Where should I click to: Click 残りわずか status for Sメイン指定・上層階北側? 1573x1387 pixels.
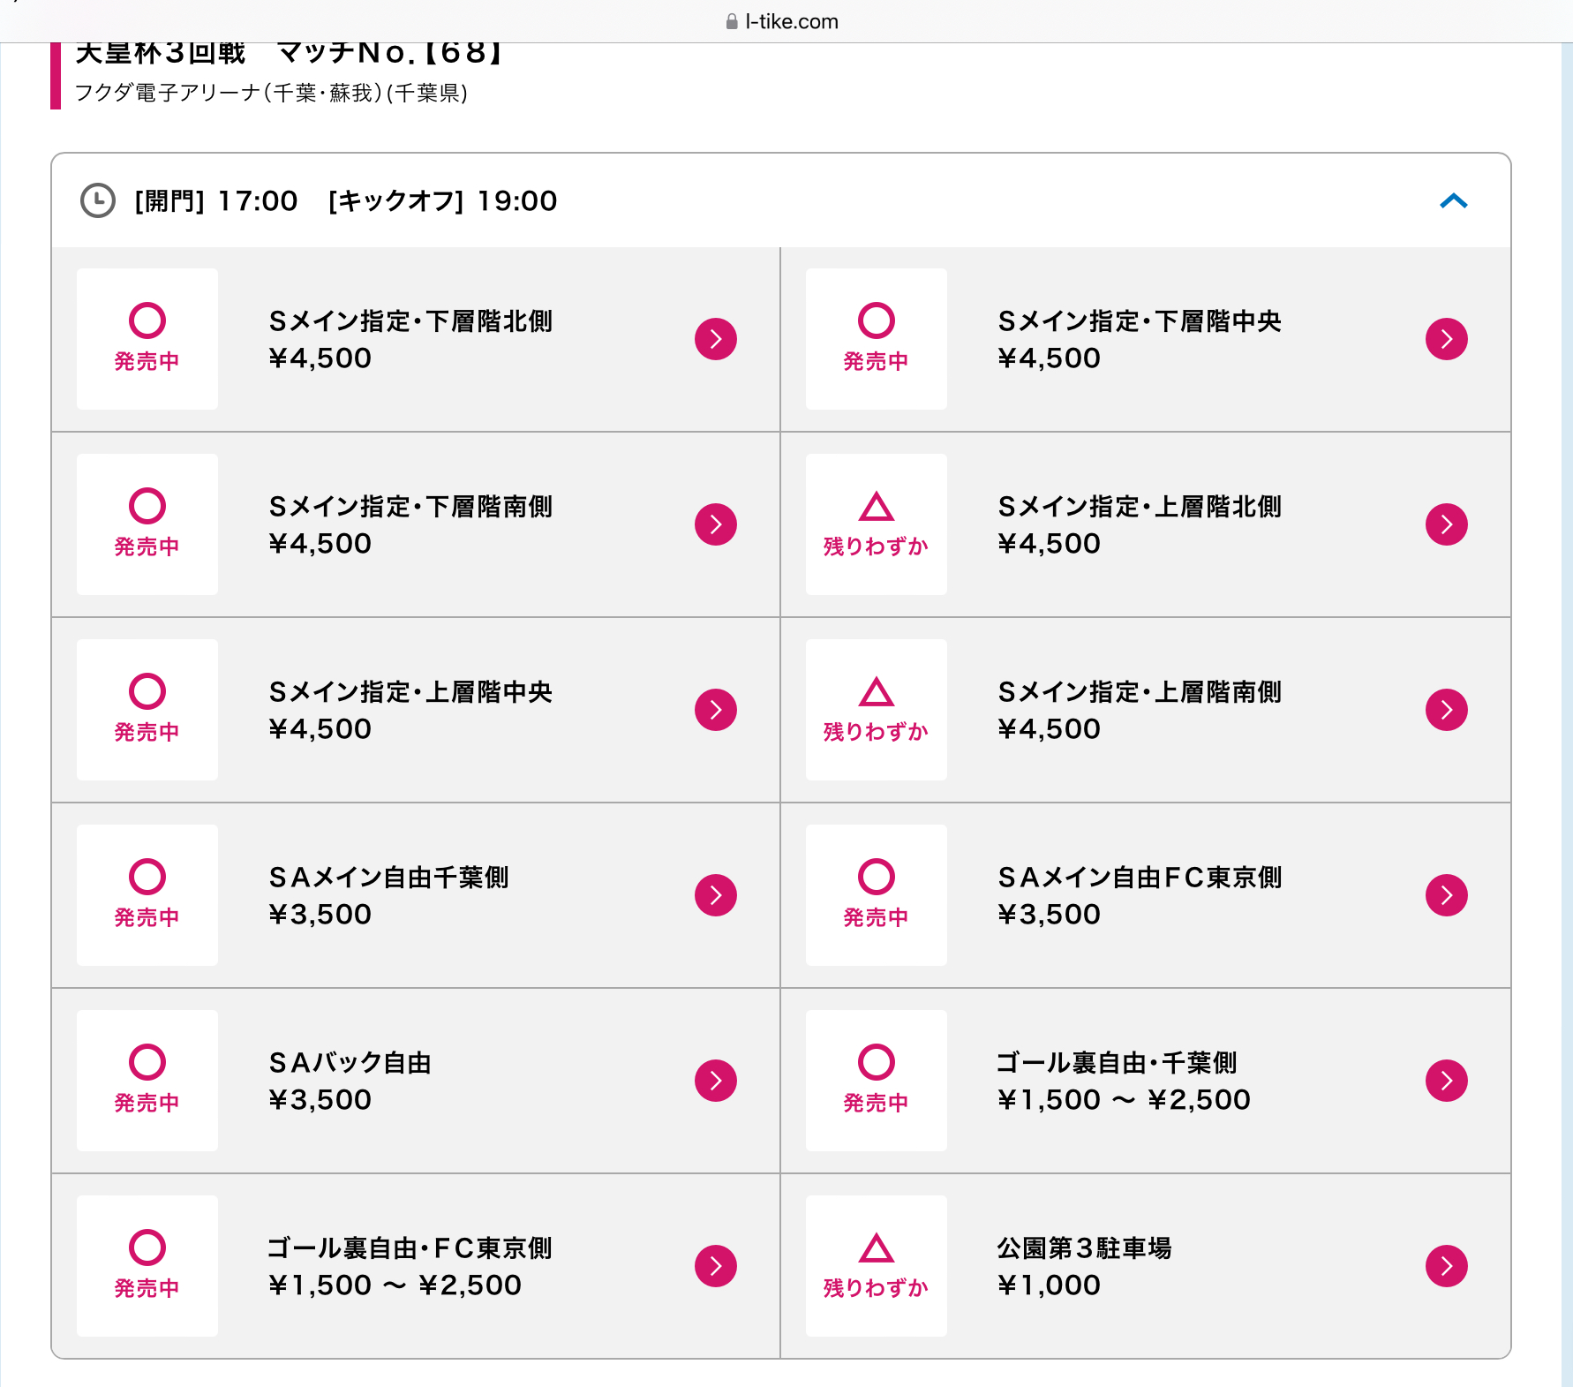(x=876, y=524)
